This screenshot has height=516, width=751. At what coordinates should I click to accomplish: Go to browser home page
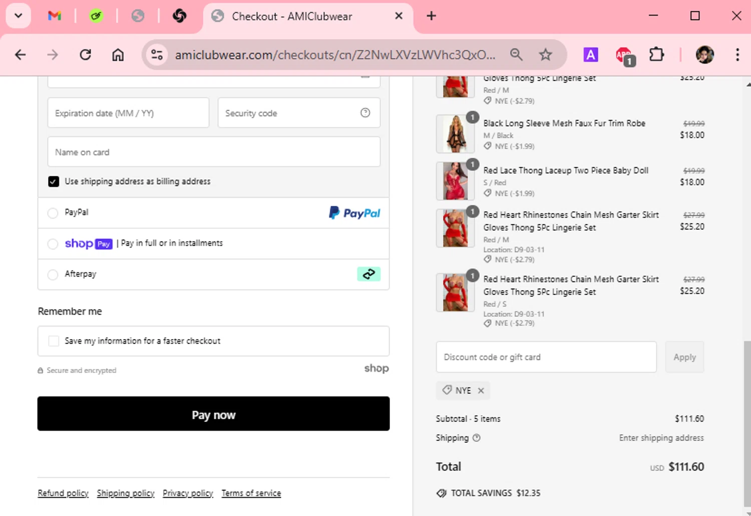click(x=118, y=55)
